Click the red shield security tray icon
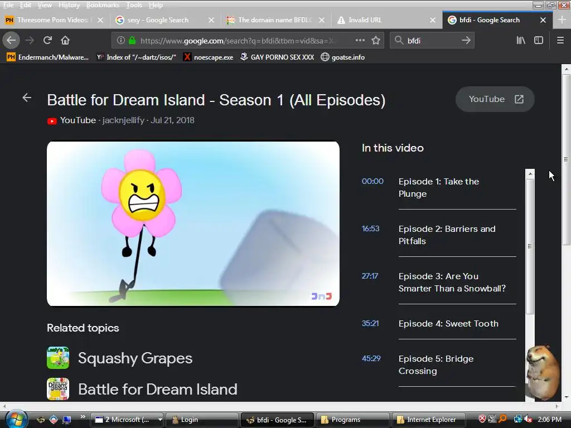The height and width of the screenshot is (428, 571). point(482,419)
